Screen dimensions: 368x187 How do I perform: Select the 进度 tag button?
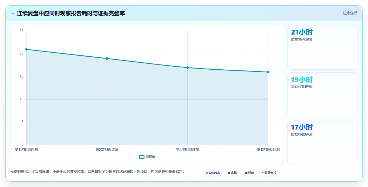249,173
